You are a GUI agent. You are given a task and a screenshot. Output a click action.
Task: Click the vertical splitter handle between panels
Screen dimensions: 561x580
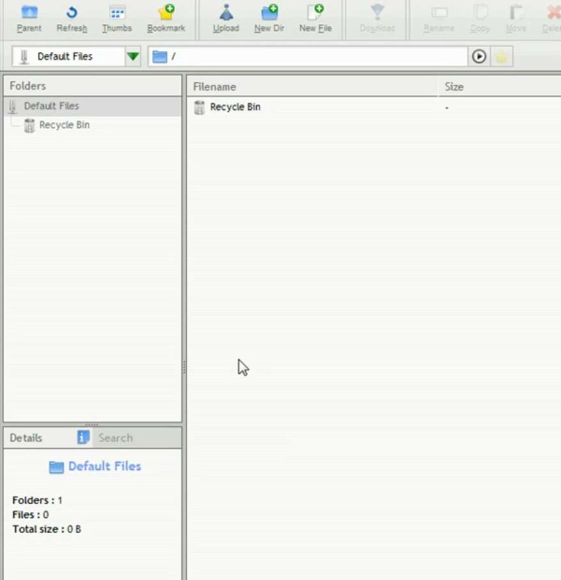coord(184,367)
